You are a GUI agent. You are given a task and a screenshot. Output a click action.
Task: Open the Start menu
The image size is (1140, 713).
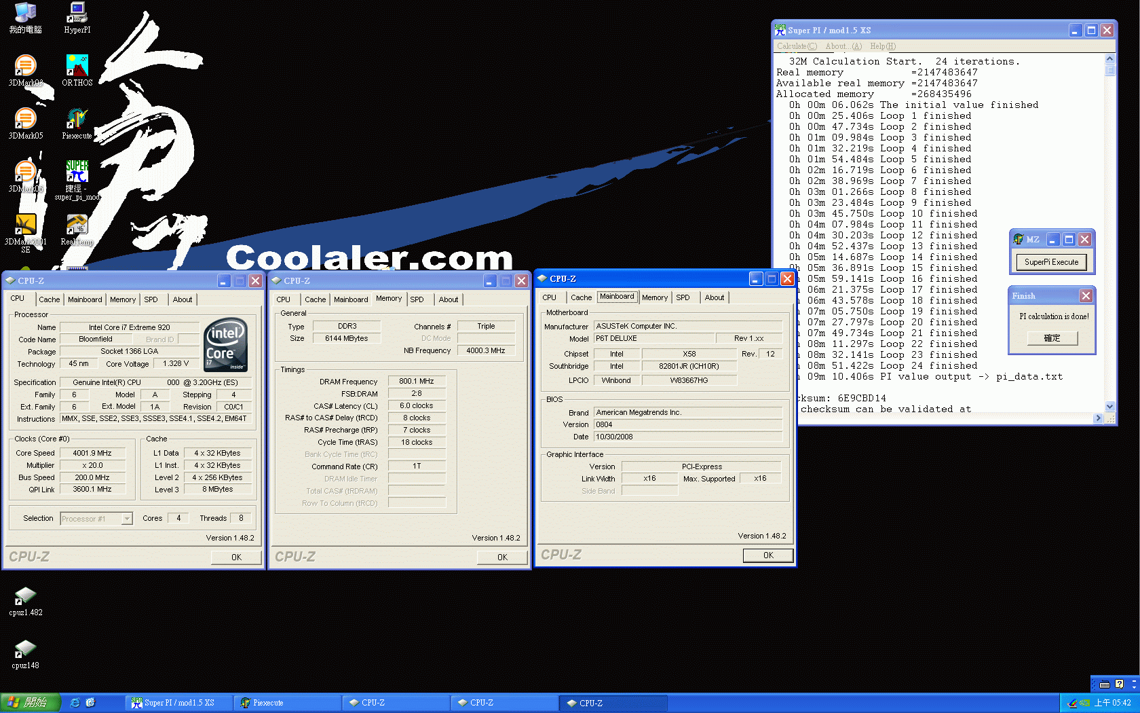31,703
